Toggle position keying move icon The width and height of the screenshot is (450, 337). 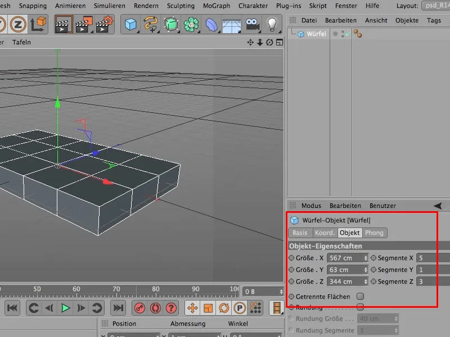[x=192, y=308]
